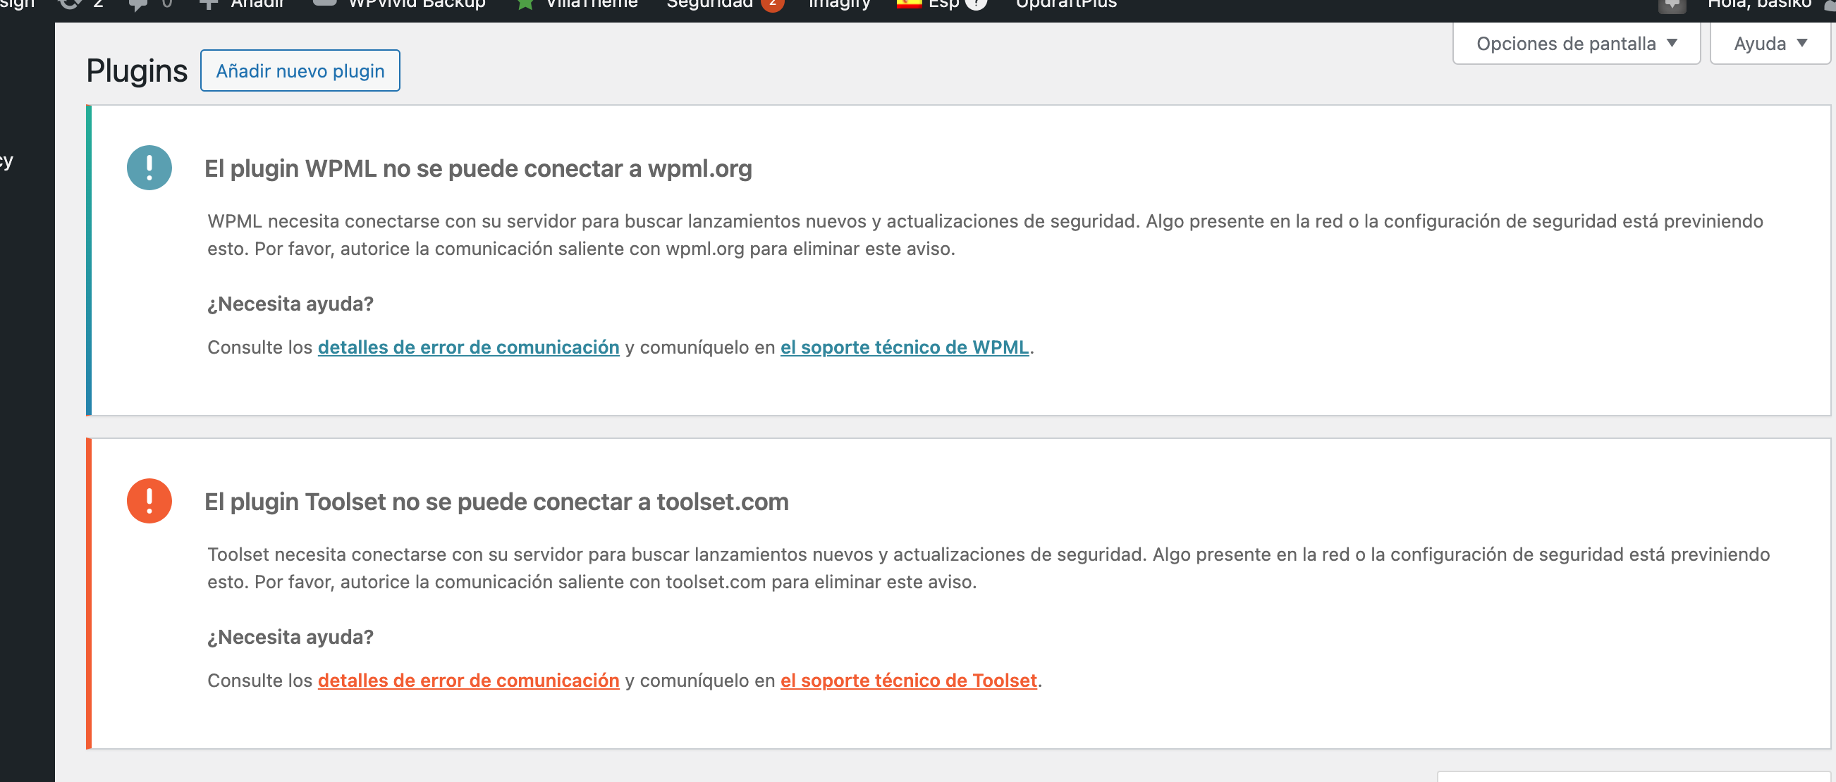This screenshot has height=782, width=1836.
Task: Open the Ayuda help dropdown
Action: 1770,44
